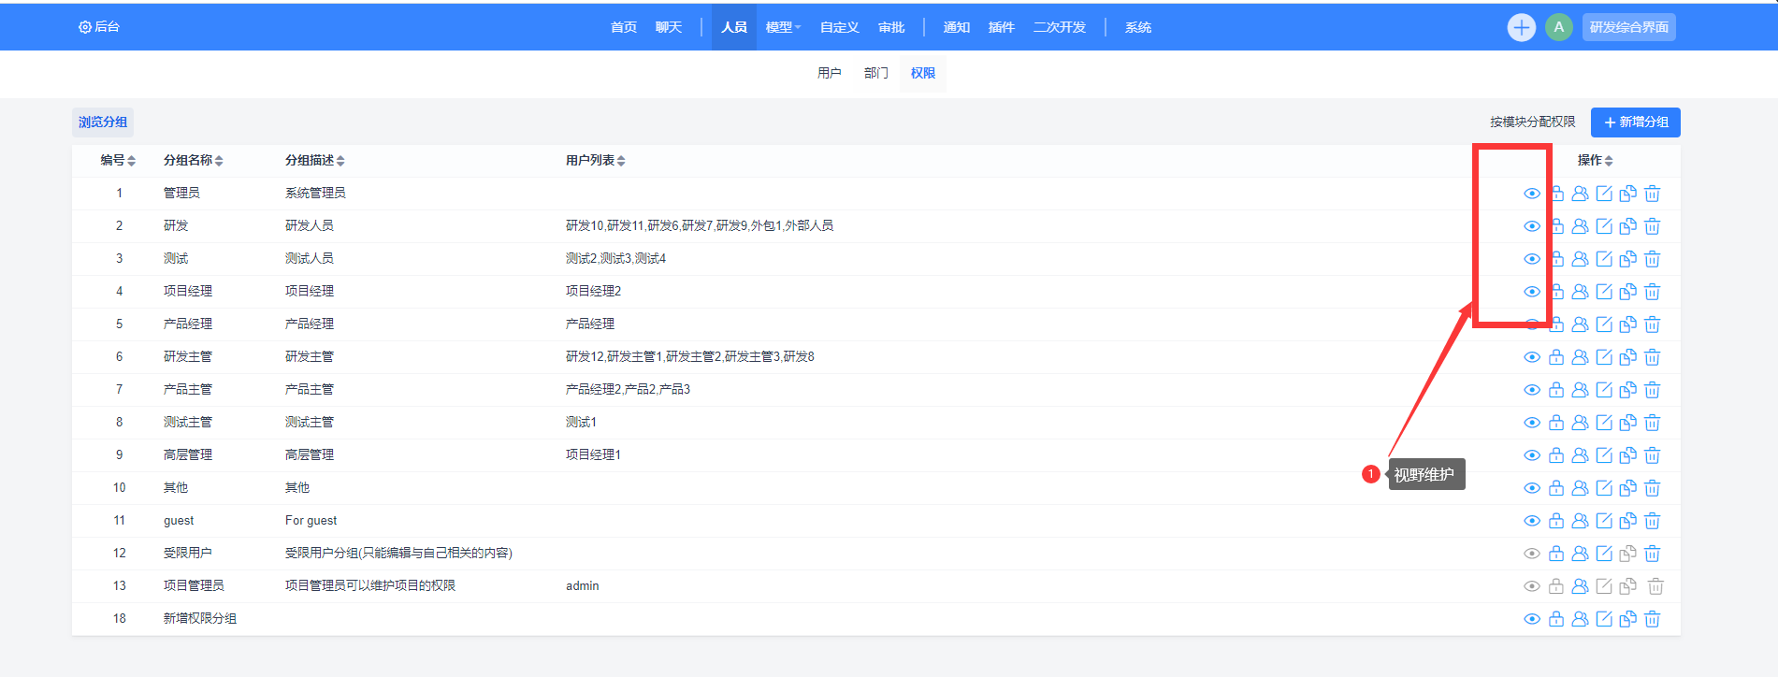The height and width of the screenshot is (677, 1778).
Task: Open the 审批 menu item
Action: 891,27
